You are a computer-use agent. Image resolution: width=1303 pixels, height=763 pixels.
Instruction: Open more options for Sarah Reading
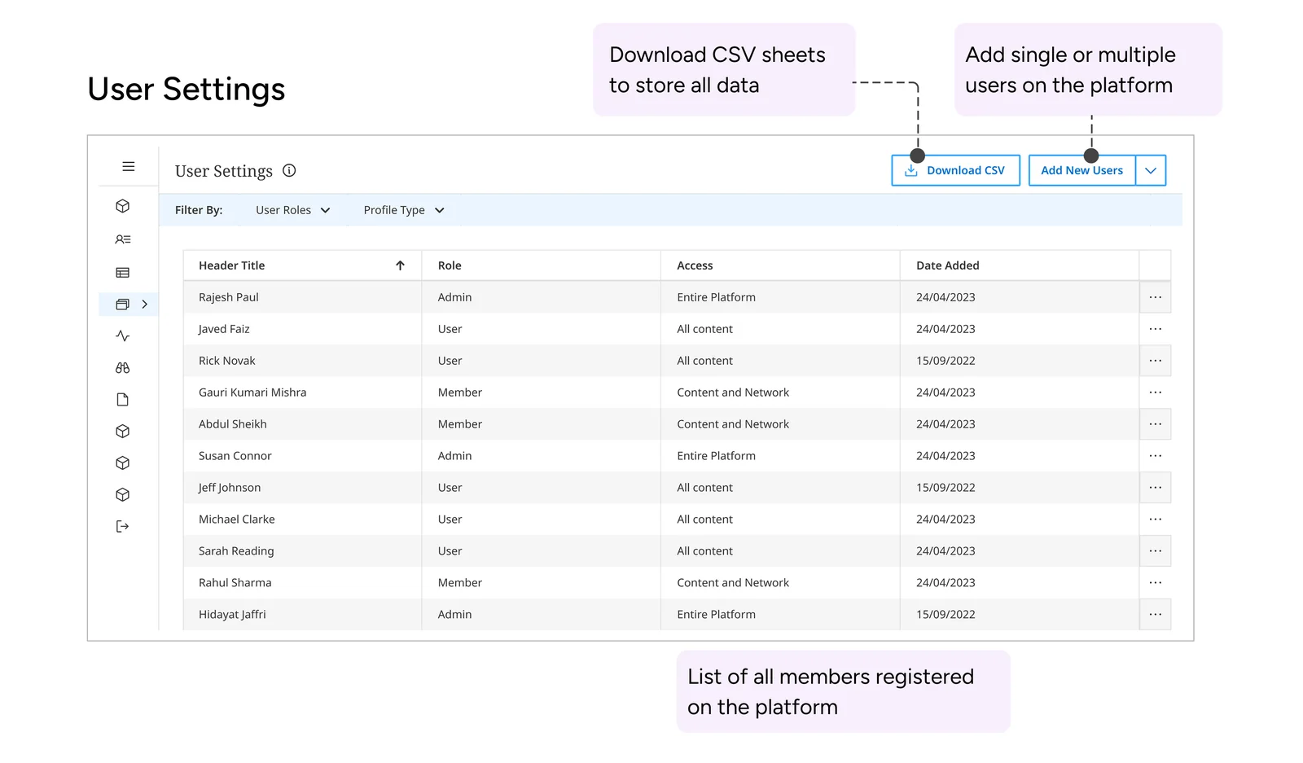point(1155,551)
